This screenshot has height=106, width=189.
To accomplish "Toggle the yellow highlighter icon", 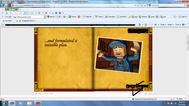I will pyautogui.click(x=129, y=17).
